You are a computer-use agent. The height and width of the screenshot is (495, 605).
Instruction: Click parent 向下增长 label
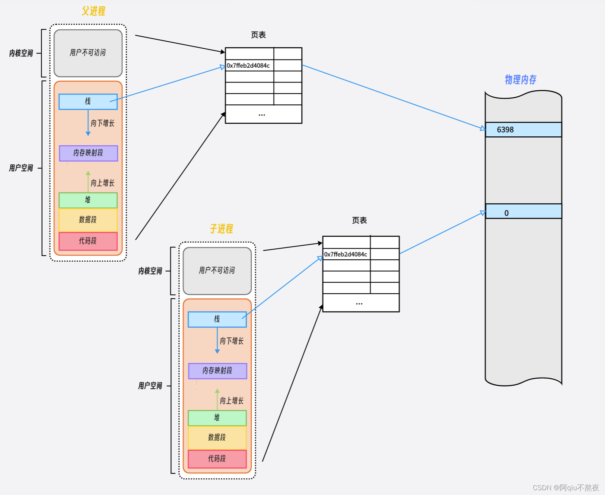(102, 123)
